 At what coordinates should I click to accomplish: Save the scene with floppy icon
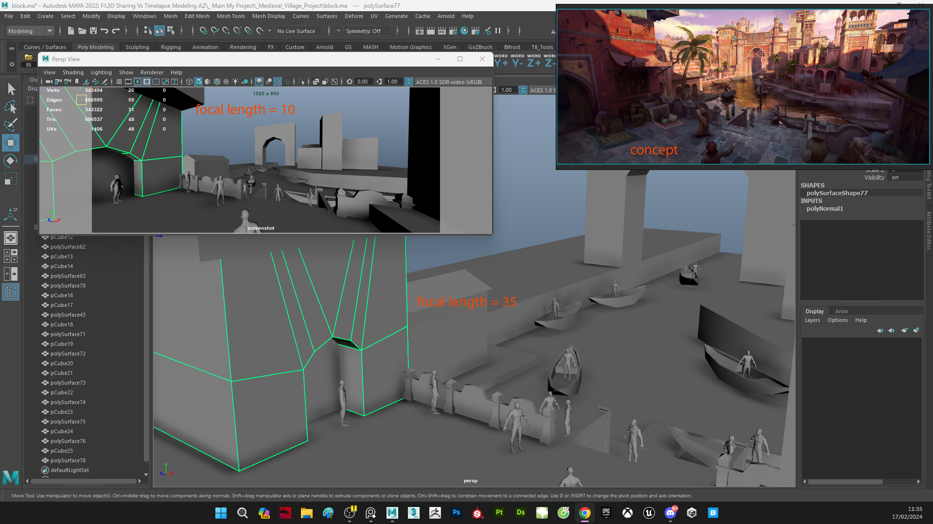point(93,31)
